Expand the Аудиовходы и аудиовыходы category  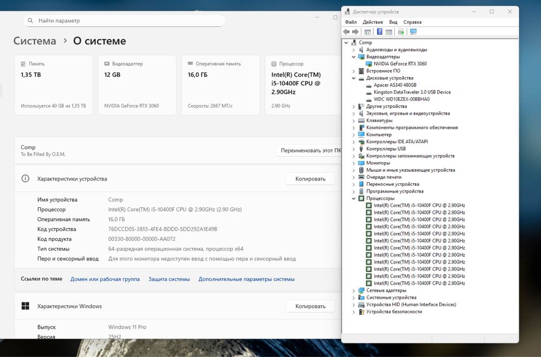[x=354, y=50]
